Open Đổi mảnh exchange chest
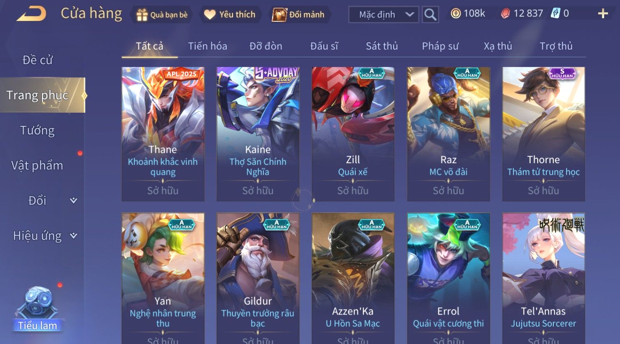The image size is (620, 344). (279, 15)
